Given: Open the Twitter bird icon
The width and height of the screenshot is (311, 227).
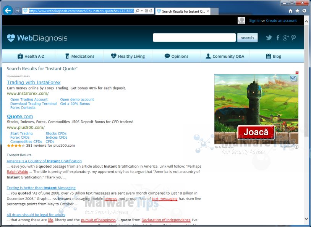Looking at the screenshot, I should [269, 37].
